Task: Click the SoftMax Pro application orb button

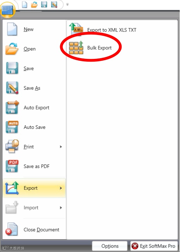Action: 8,9
